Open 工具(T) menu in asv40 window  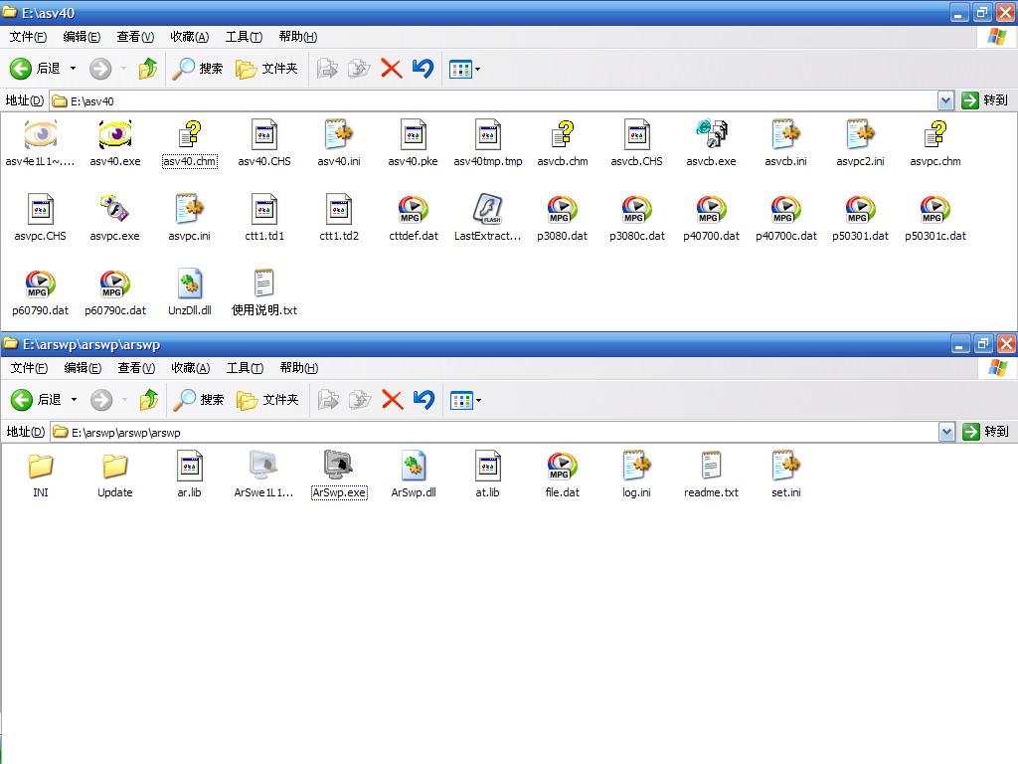pos(244,37)
